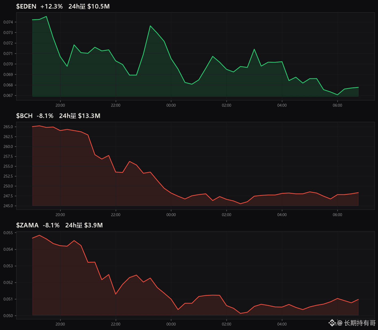Click the 06:00 time label under EDEN chart
378x330 pixels.
[337, 105]
